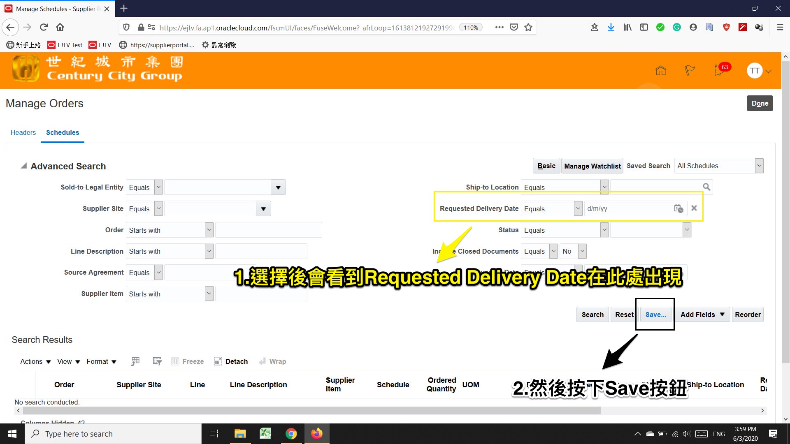Click the Save... button

coord(656,314)
